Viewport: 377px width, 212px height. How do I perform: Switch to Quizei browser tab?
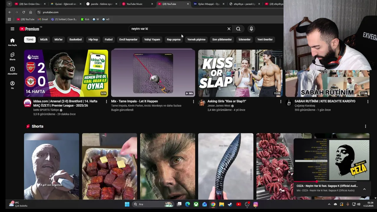click(66, 4)
